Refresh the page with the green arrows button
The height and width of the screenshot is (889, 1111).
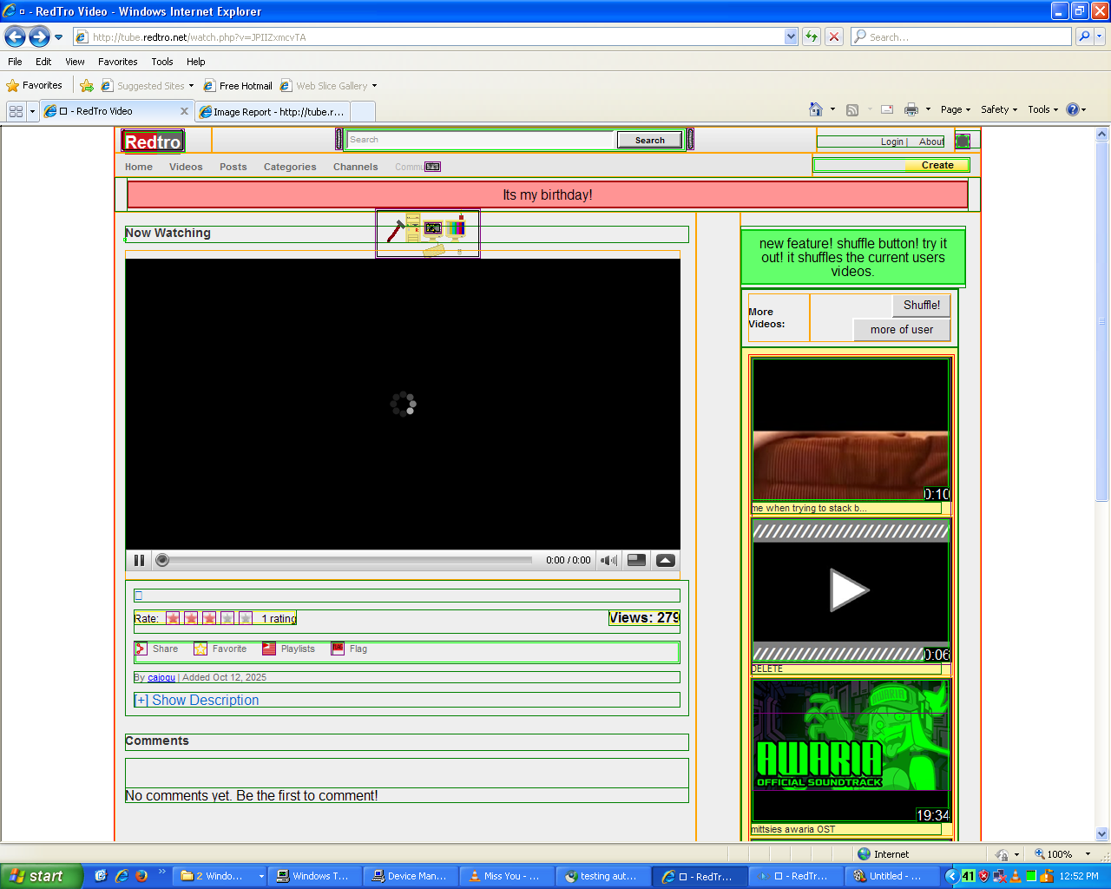point(812,36)
